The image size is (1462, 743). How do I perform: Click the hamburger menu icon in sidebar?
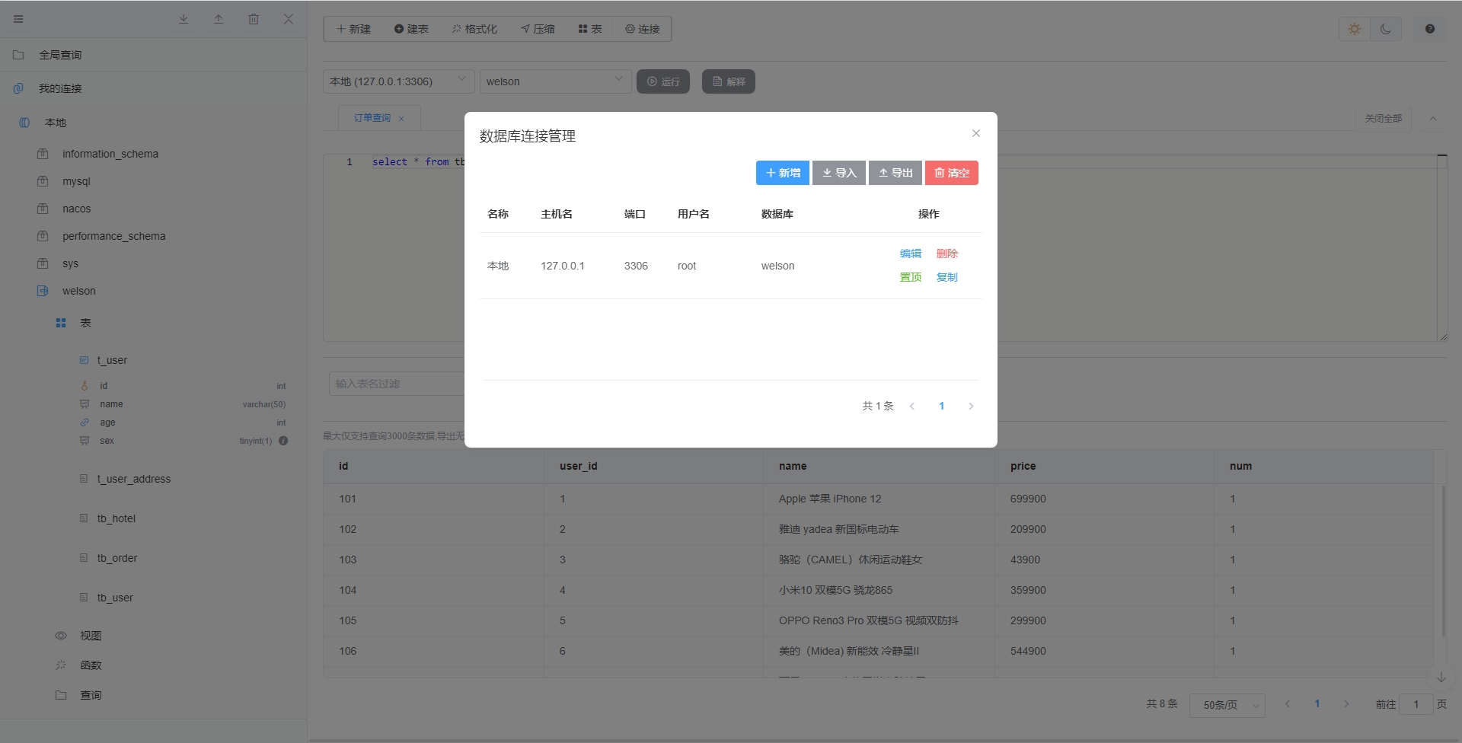point(18,19)
